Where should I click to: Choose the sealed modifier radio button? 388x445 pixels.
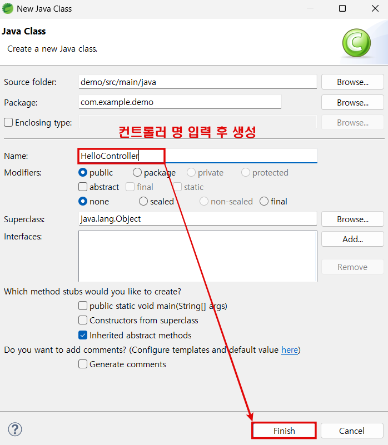point(143,202)
